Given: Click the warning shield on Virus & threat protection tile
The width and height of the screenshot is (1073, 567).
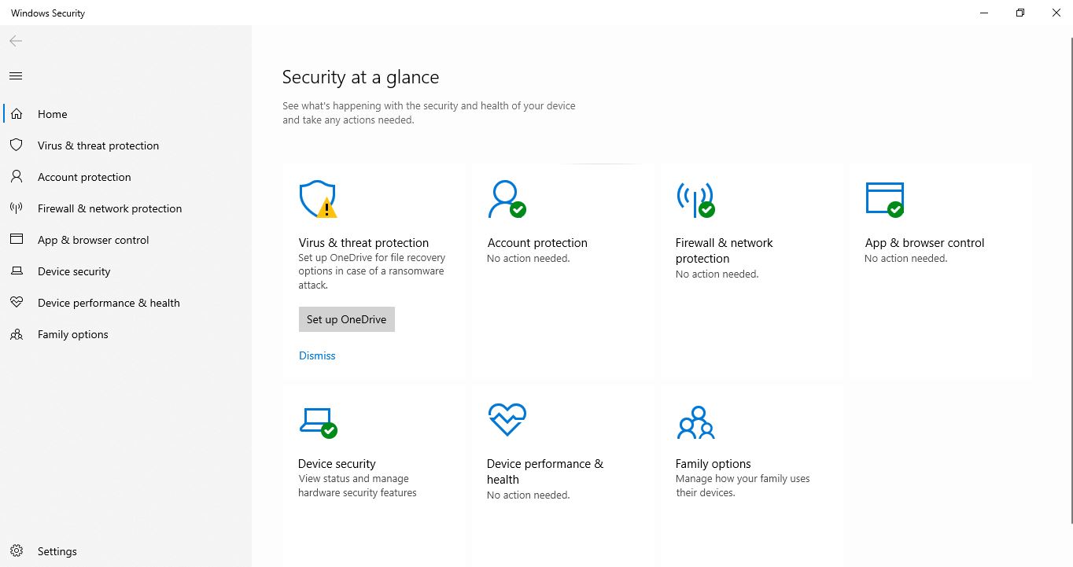Looking at the screenshot, I should coord(318,198).
